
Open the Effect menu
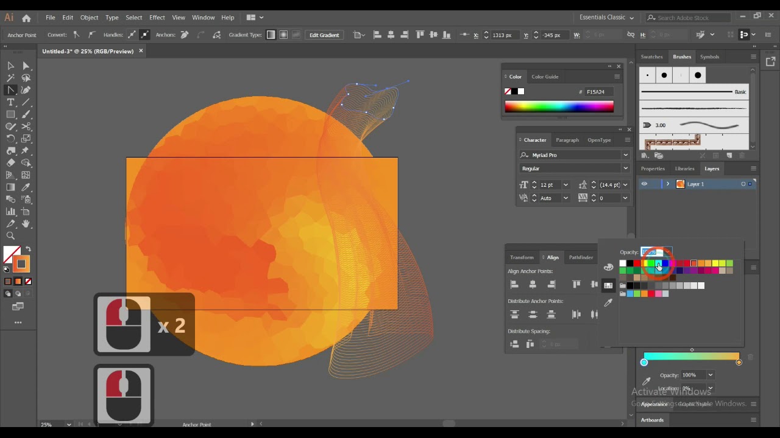click(157, 18)
